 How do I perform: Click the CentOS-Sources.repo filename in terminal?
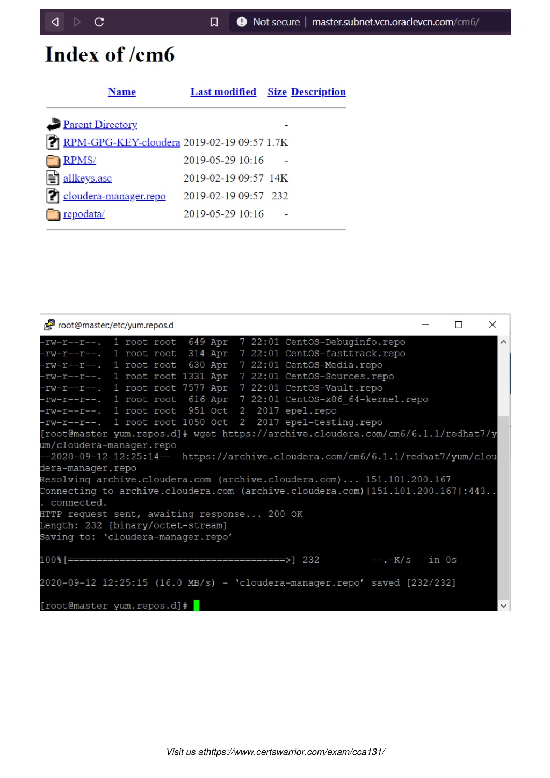tap(339, 377)
